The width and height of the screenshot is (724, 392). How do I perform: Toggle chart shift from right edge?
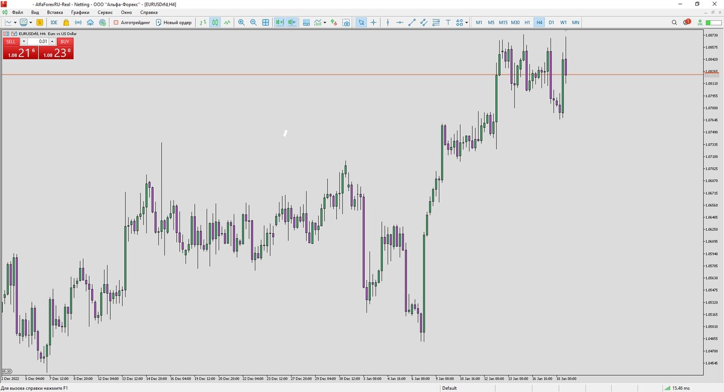coord(292,22)
